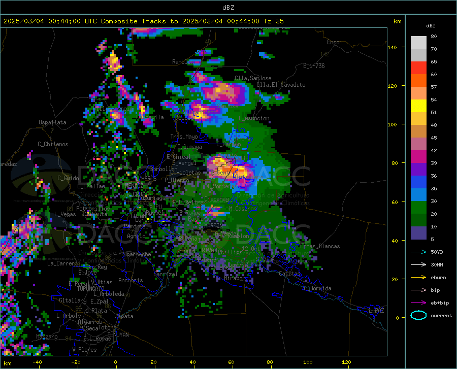Click the L_PAZ label
457x369 pixels.
[x=376, y=311]
